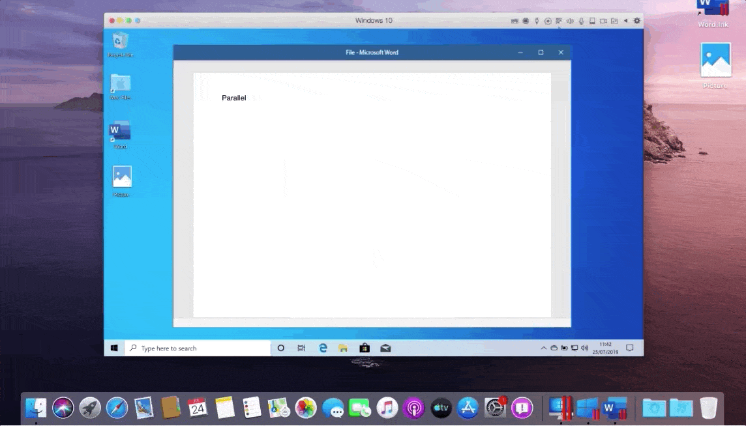
Task: Click the network icon in Parallels title bar
Action: click(x=559, y=21)
